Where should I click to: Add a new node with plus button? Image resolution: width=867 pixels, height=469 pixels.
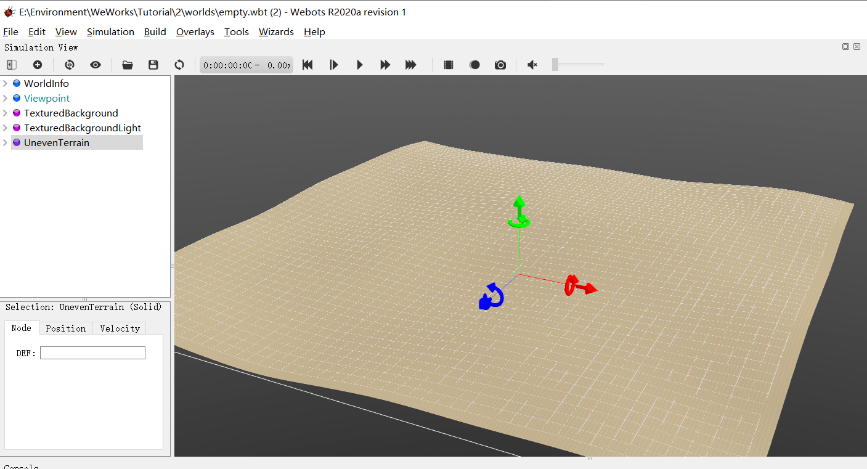pyautogui.click(x=38, y=65)
